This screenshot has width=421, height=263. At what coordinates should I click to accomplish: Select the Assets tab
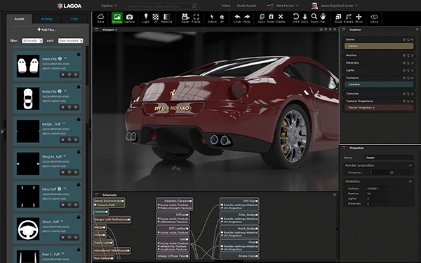19,19
